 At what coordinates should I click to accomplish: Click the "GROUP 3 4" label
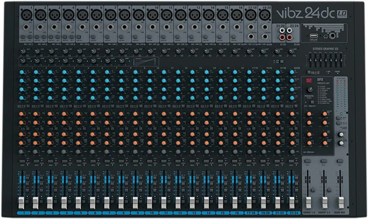[x=324, y=213]
